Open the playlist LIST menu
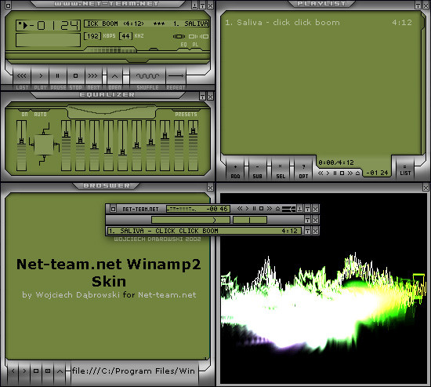Viewport: 431px width, 387px height. (x=405, y=170)
